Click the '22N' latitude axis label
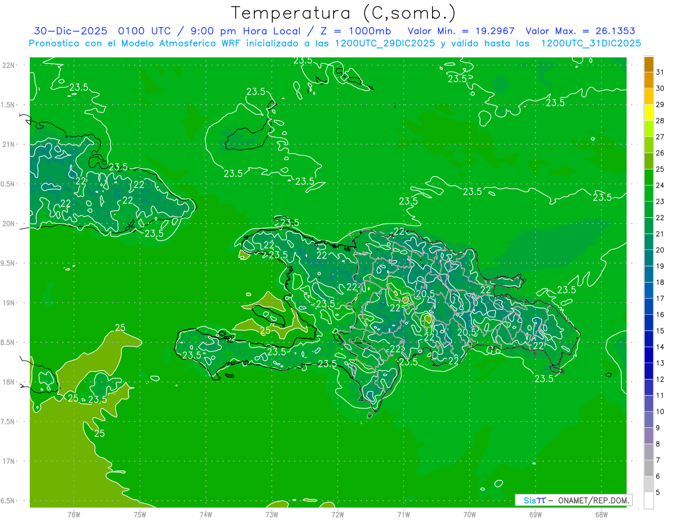Screen dimensions: 675x522 (x=10, y=65)
